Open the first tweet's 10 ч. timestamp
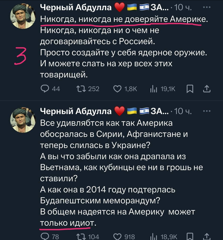 183,7
